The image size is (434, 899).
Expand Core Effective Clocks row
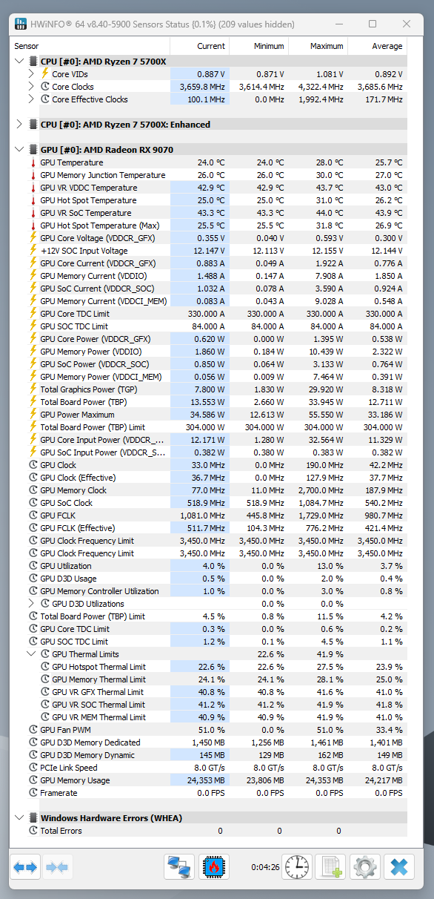[x=31, y=99]
